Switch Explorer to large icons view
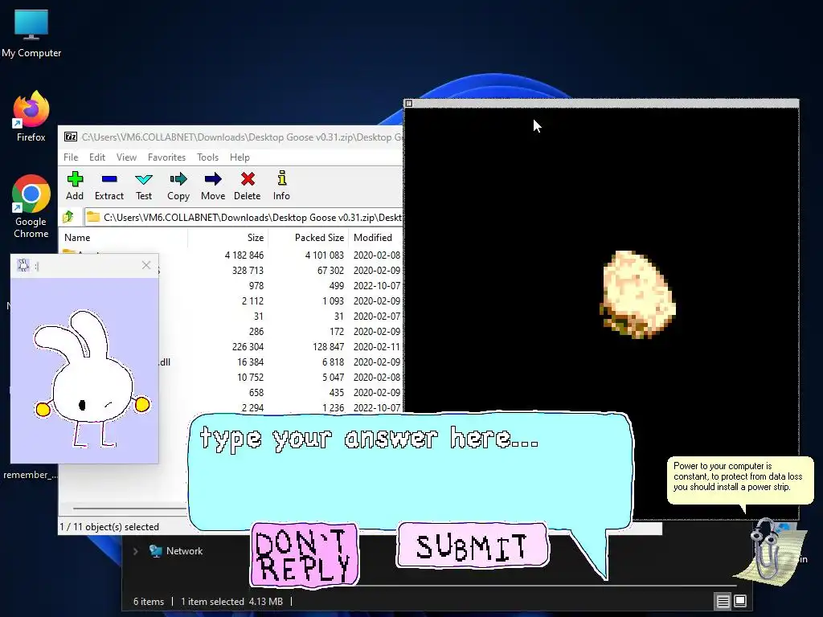The height and width of the screenshot is (617, 823). click(x=740, y=601)
